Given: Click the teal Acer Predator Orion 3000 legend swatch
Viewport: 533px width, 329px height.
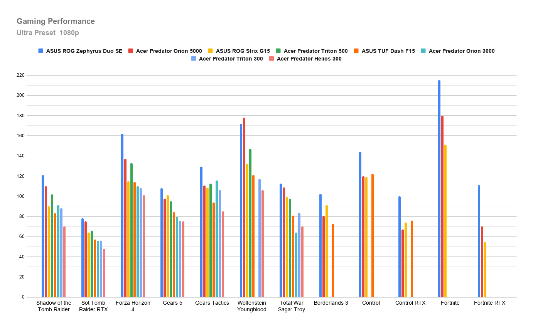Looking at the screenshot, I should pos(423,51).
